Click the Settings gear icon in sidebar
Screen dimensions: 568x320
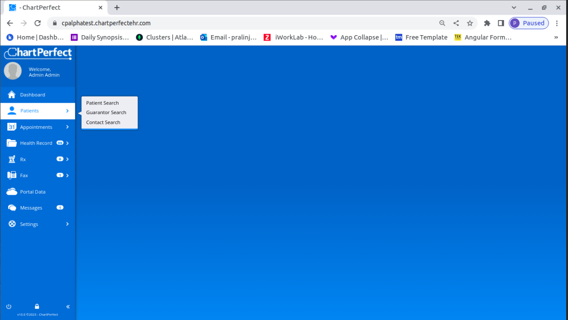click(x=12, y=224)
